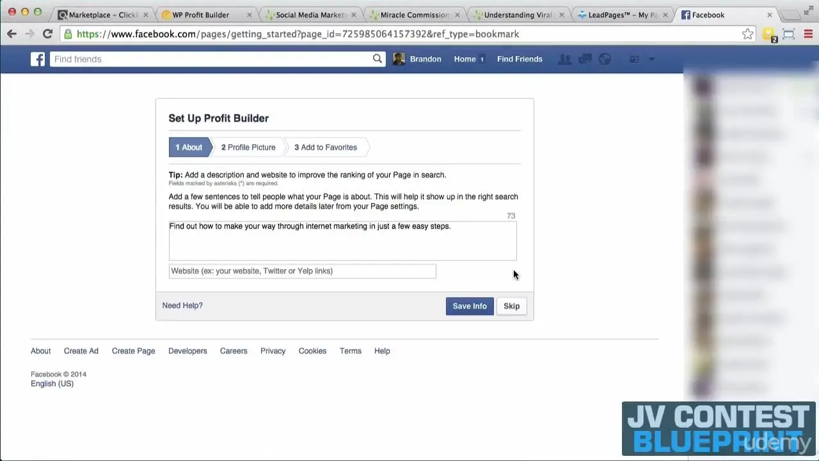Open Terms footer link
This screenshot has width=819, height=461.
[x=351, y=351]
